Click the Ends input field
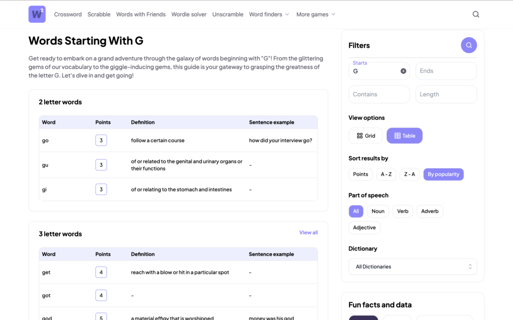This screenshot has width=513, height=320. [446, 71]
